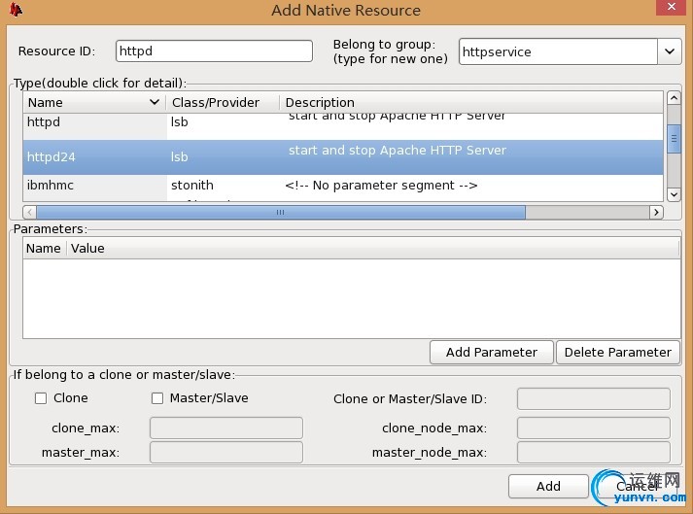Click the httpservice group text box
The image size is (693, 514).
pos(558,51)
